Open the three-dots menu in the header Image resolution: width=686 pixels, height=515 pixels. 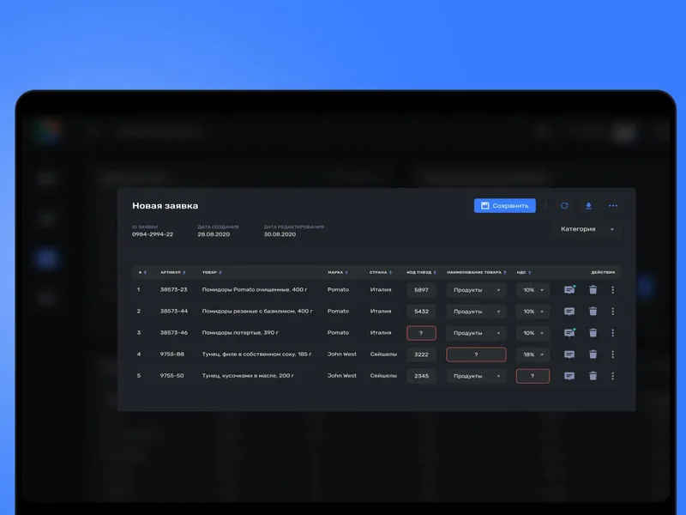pyautogui.click(x=613, y=206)
